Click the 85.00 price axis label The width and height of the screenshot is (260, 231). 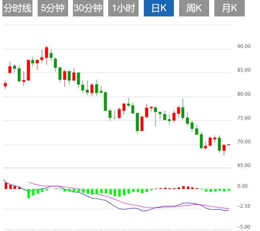tap(244, 70)
